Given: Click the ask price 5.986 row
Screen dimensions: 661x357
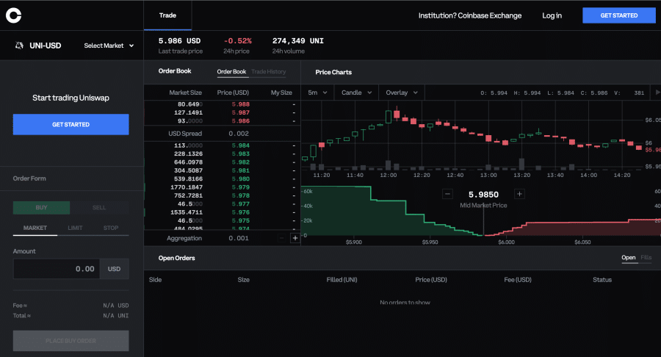Looking at the screenshot, I should pos(222,121).
